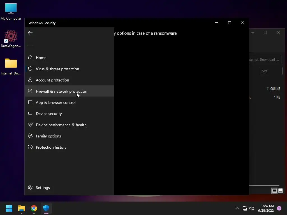Viewport: 287px width, 215px height.
Task: Select Virus & threat protection
Action: pyautogui.click(x=70, y=69)
